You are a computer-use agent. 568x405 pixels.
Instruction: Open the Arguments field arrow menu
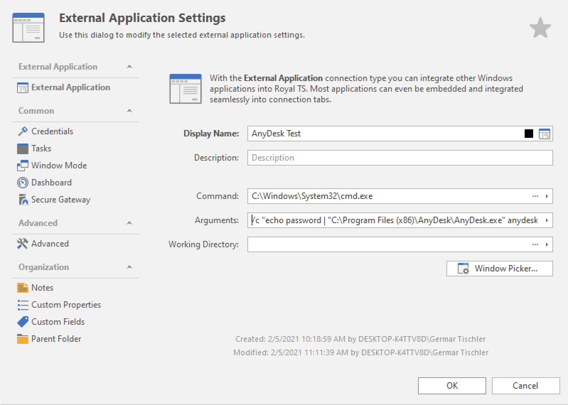tap(547, 220)
